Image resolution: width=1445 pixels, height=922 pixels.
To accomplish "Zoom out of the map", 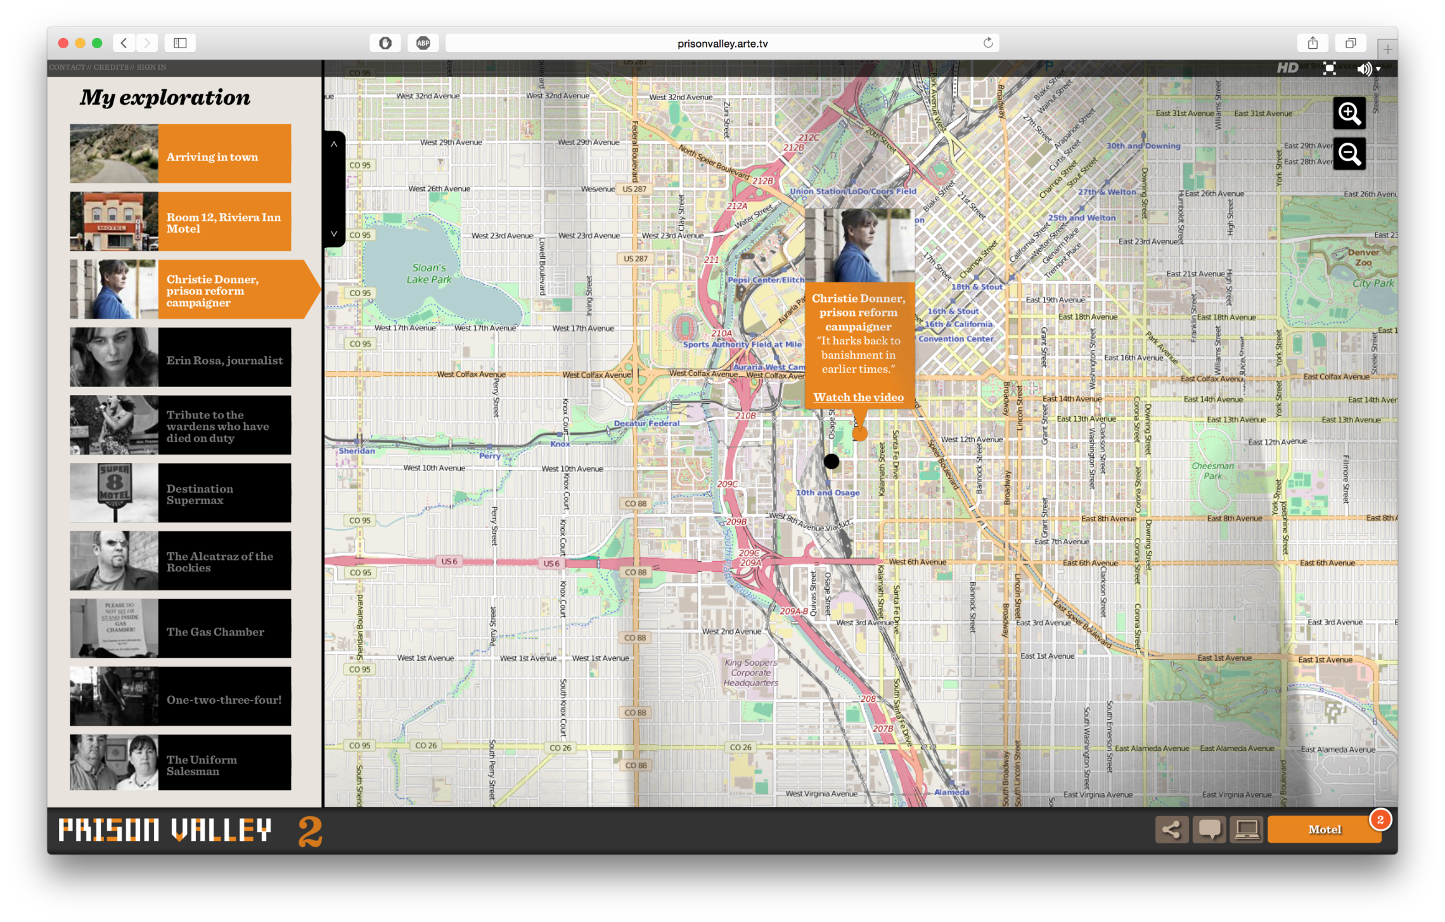I will point(1349,154).
